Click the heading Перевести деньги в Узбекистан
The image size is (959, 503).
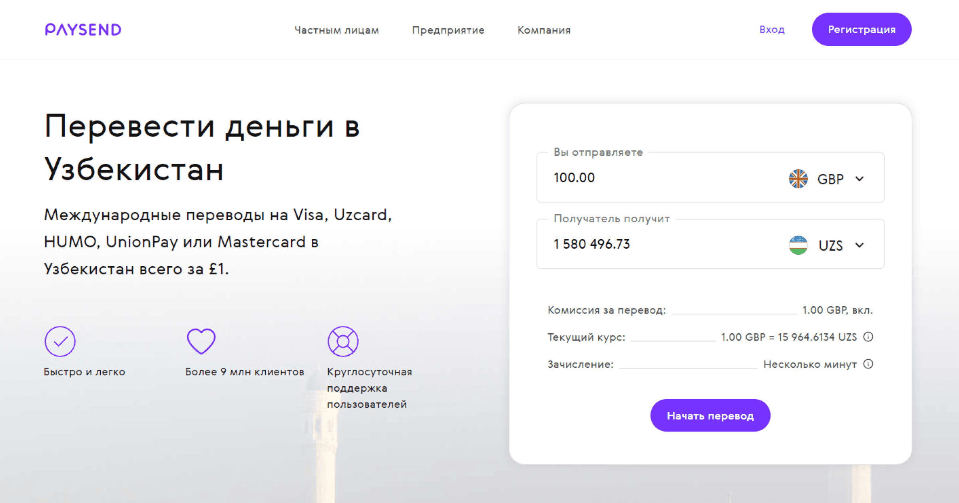coord(202,147)
